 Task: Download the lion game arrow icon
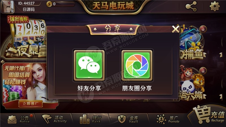coord(203,71)
